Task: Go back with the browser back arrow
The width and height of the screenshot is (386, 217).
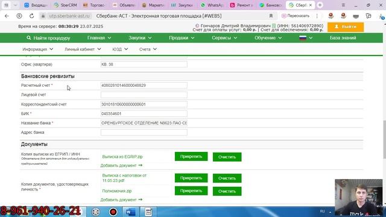Action: (7, 16)
